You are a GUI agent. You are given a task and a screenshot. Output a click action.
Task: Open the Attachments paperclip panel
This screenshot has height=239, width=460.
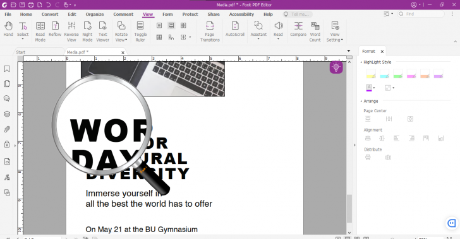point(7,129)
